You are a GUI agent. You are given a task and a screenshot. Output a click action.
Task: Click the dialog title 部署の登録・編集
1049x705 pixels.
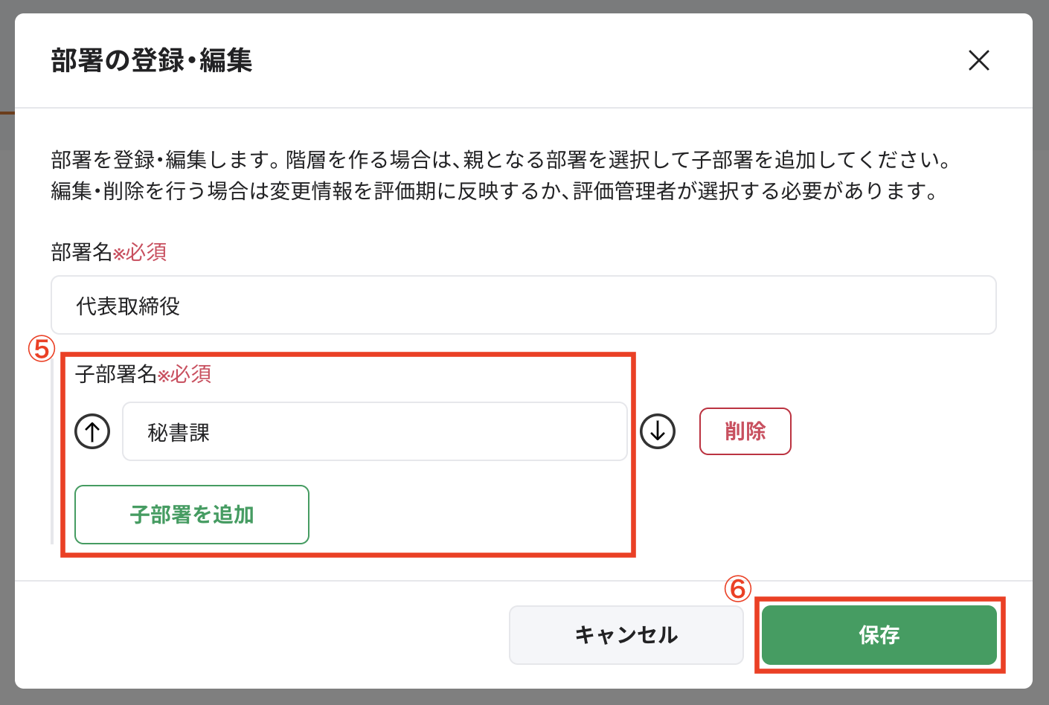point(152,60)
